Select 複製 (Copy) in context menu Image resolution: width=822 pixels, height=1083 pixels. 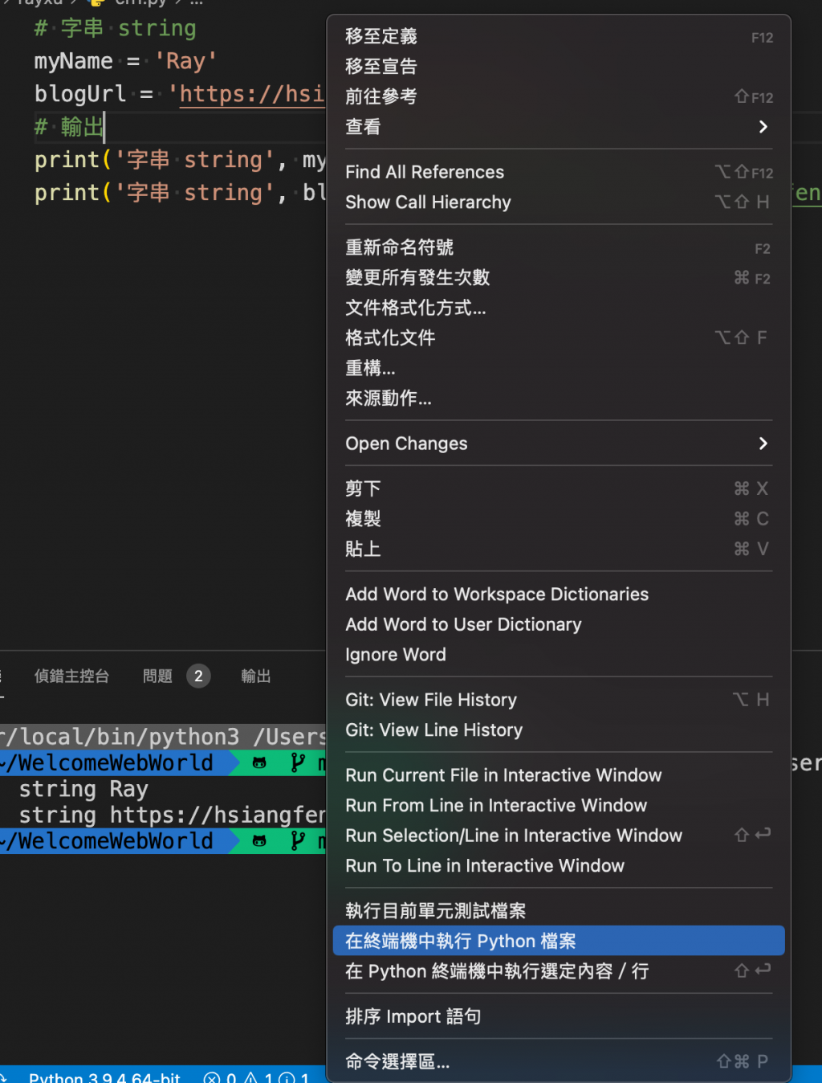pos(559,519)
